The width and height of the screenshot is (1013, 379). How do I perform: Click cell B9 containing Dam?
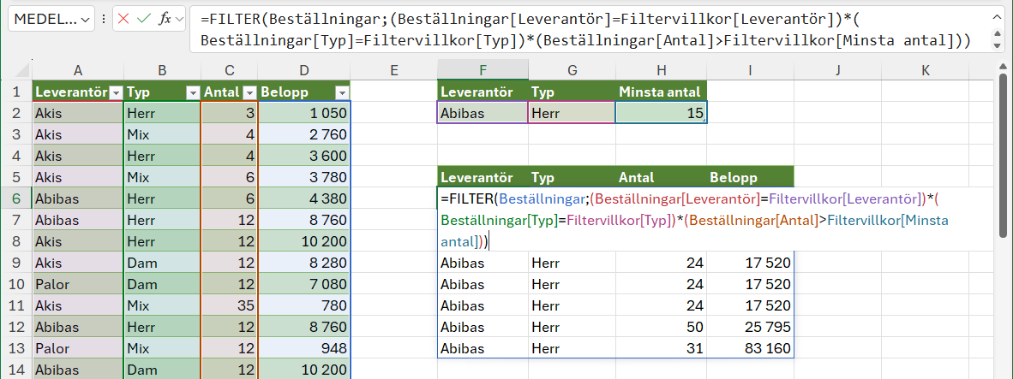162,264
